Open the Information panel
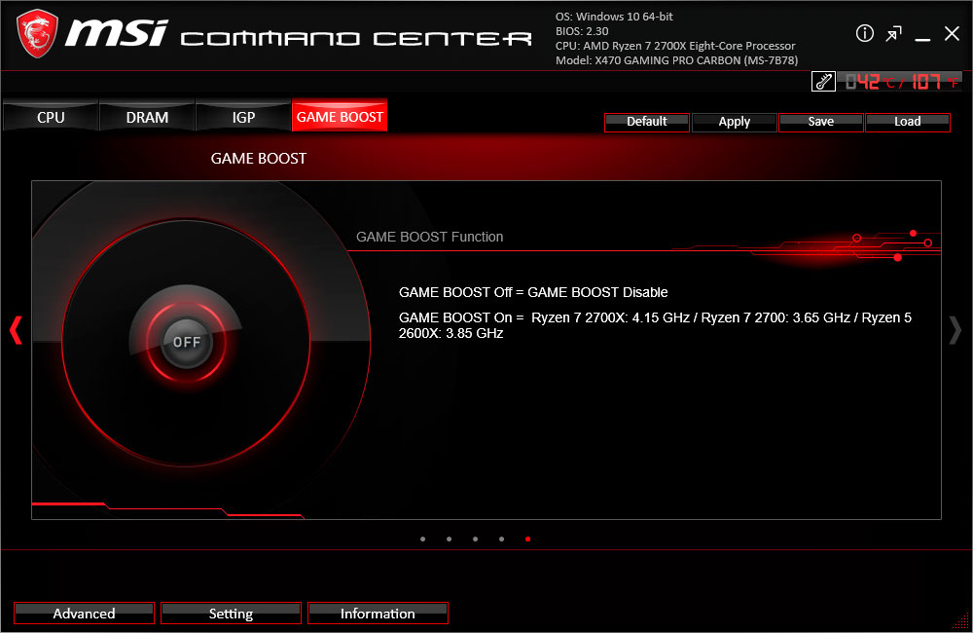The height and width of the screenshot is (633, 973). click(378, 614)
